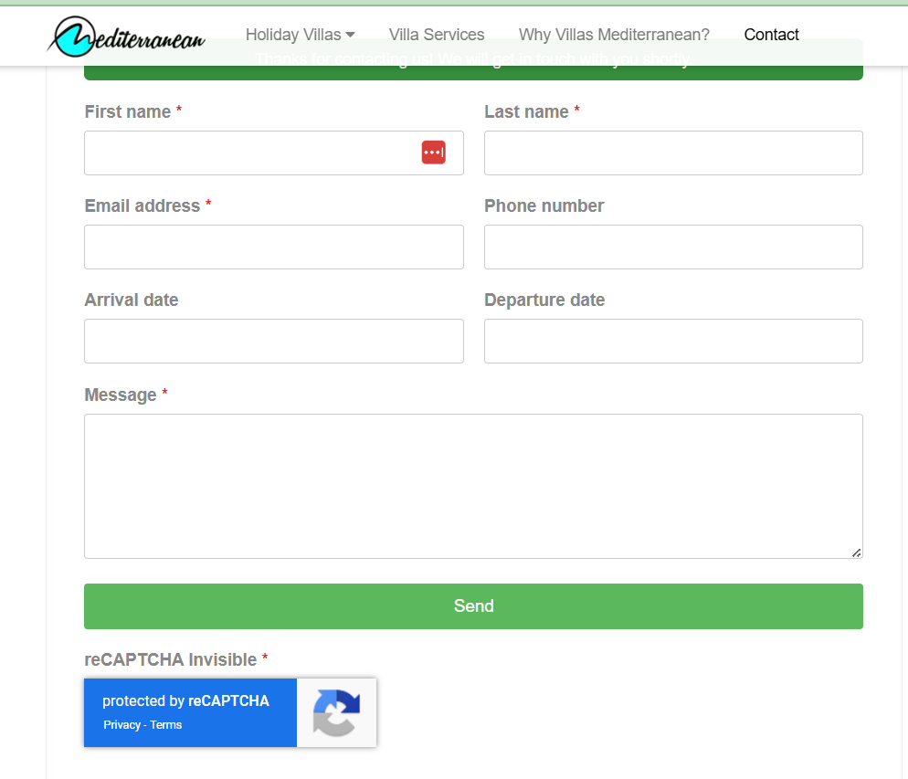Open the reCAPTCHA Terms link

pos(165,724)
